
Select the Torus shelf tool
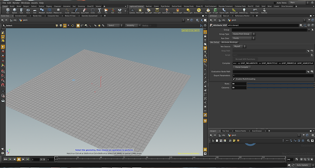coord(28,10)
